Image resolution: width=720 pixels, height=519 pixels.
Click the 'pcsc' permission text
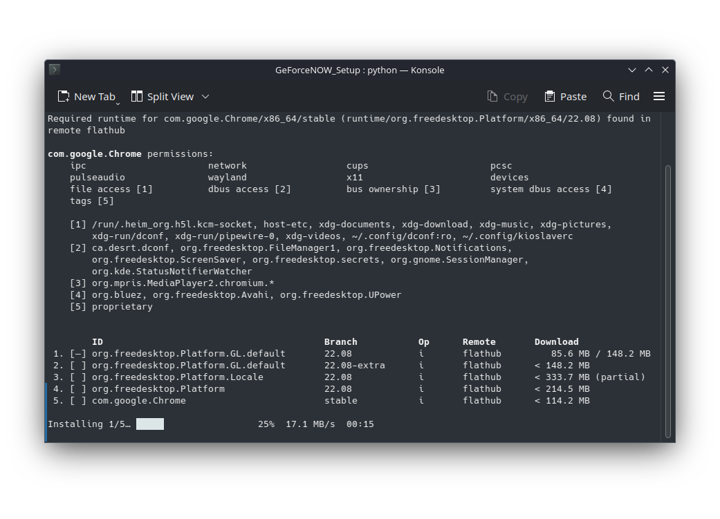[501, 166]
